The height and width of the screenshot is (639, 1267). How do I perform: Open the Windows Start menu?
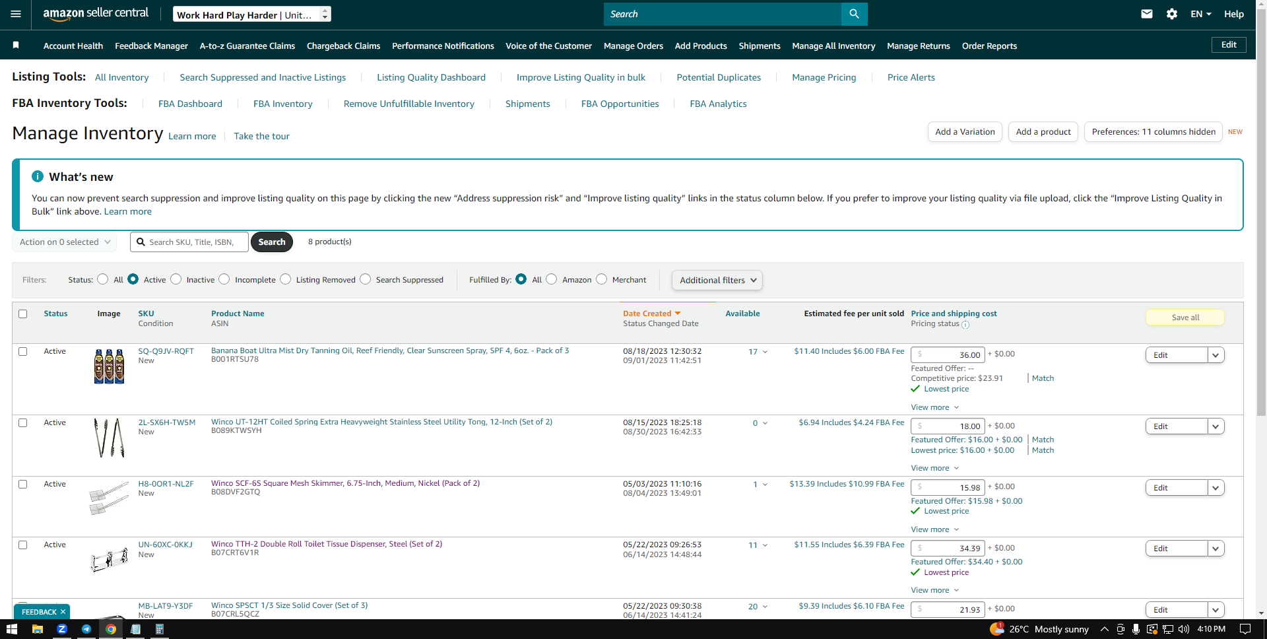[11, 629]
